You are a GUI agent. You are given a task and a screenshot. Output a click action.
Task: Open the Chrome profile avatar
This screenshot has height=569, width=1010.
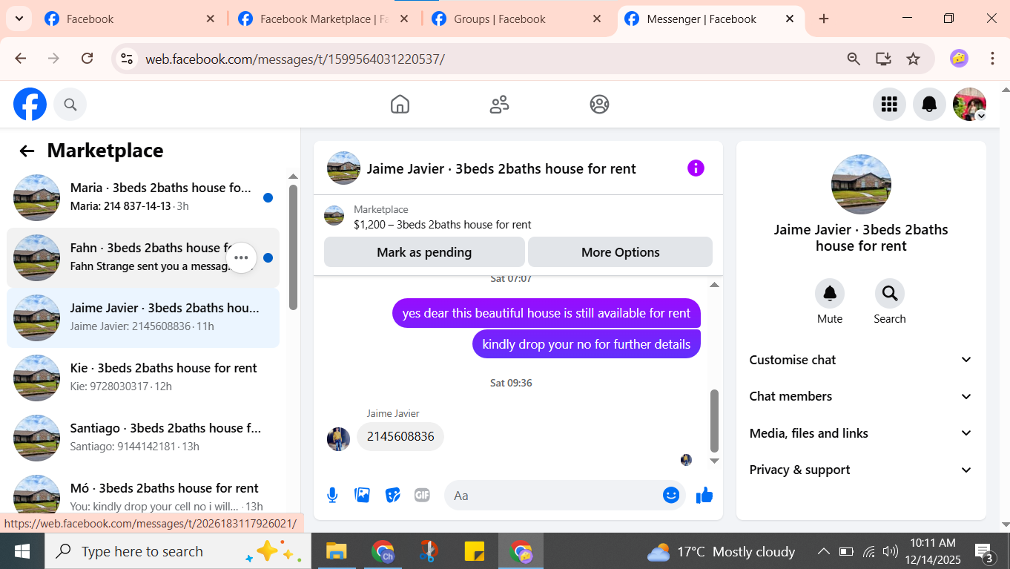pos(960,59)
